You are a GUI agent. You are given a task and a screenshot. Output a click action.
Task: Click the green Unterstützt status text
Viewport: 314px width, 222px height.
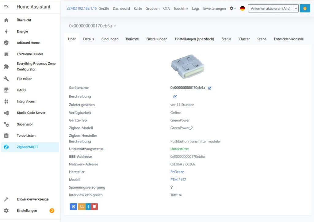[x=179, y=149]
